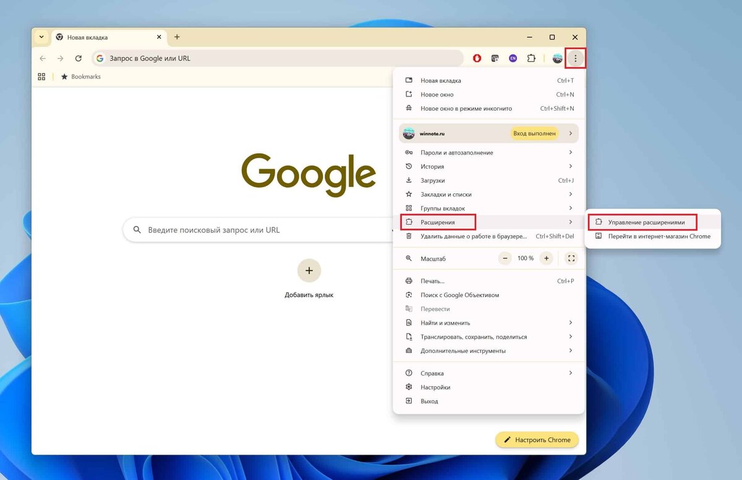Click the address bar Google search field

coord(278,59)
